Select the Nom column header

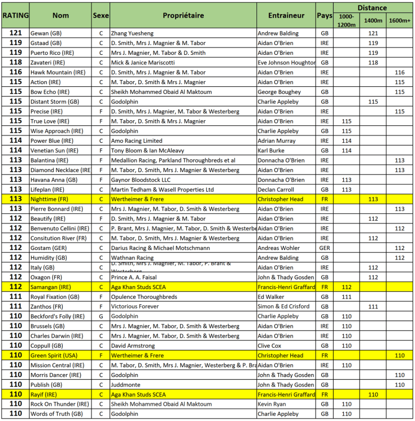(60, 16)
